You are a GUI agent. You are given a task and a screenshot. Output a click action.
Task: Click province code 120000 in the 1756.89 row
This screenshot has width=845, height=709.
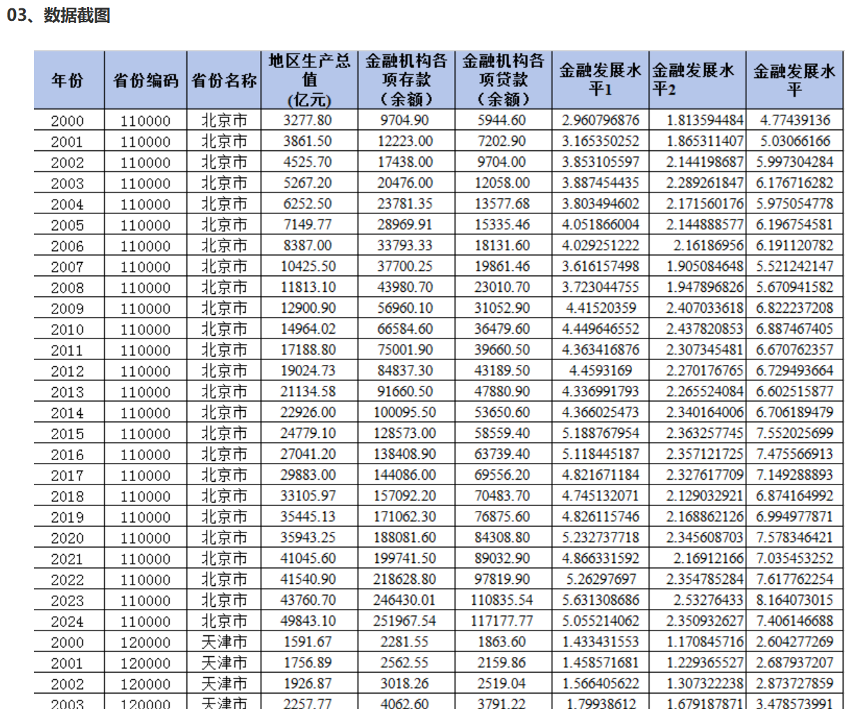coord(145,662)
